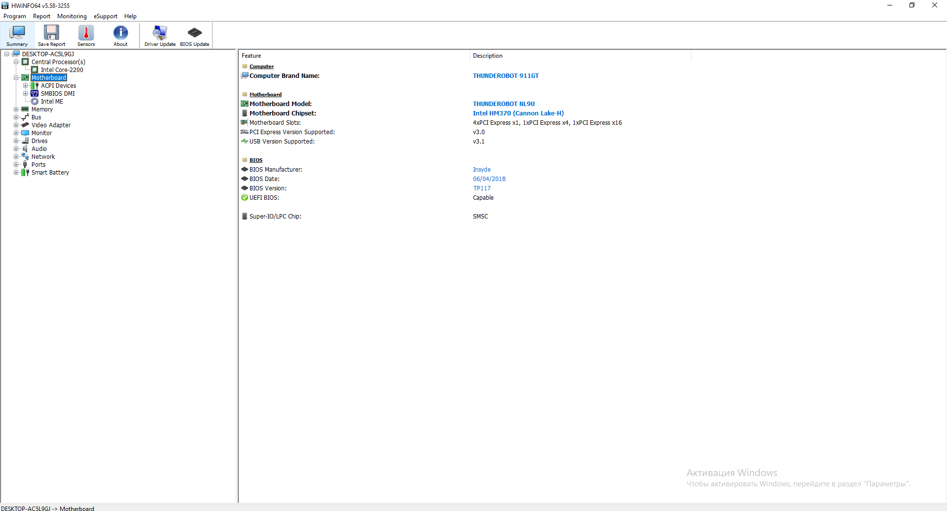Click the Insyde BIOS manufacturer value

coord(481,170)
